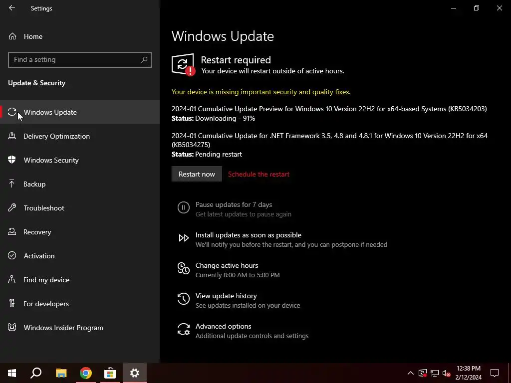Open File Explorer from the taskbar
The image size is (511, 383).
(61, 373)
